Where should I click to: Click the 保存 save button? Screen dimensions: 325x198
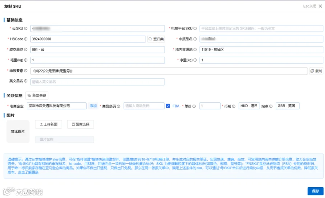point(315,191)
